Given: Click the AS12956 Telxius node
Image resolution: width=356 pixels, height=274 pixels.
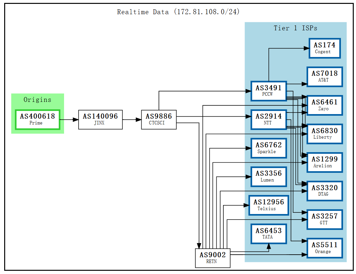Looking at the screenshot, I should 268,205.
